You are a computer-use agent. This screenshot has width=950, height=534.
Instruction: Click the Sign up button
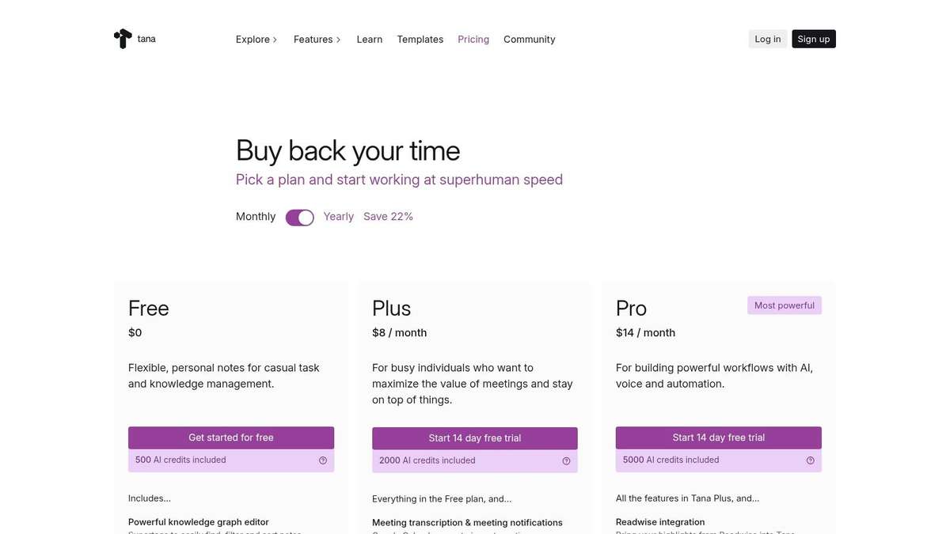coord(813,40)
